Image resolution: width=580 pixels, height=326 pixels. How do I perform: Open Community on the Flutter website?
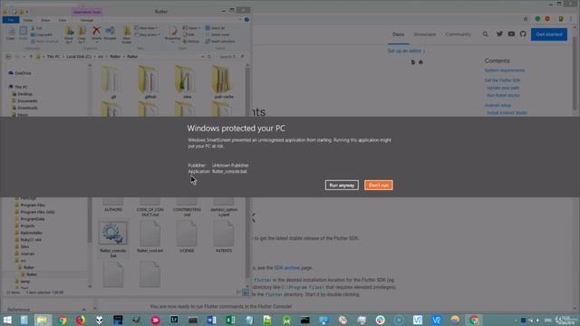coord(458,34)
